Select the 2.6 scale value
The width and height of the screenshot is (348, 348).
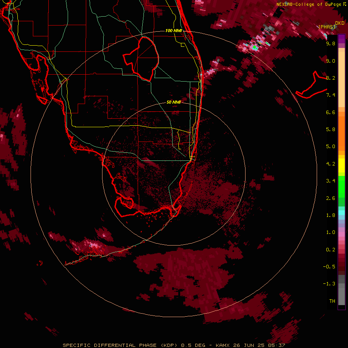click(331, 198)
